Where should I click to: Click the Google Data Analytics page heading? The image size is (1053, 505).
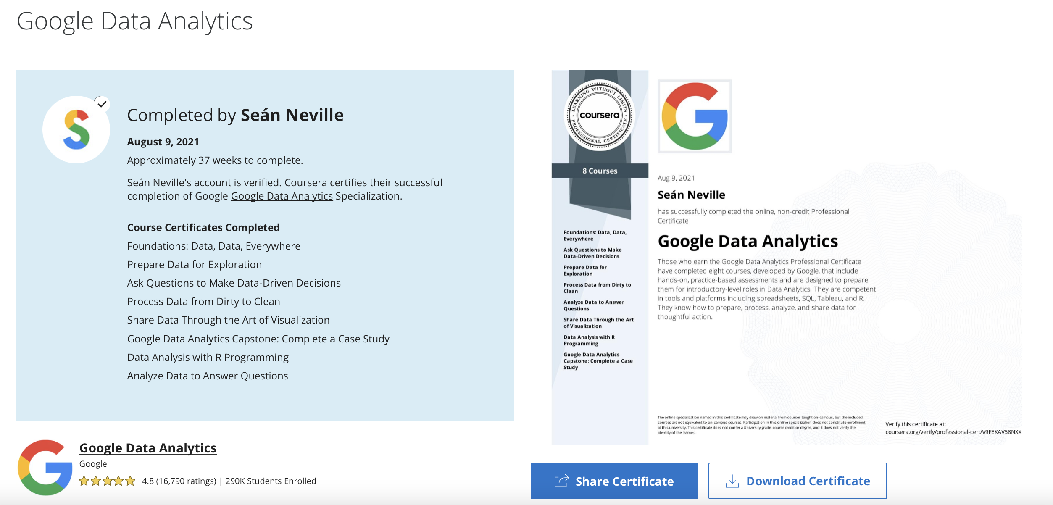point(135,21)
